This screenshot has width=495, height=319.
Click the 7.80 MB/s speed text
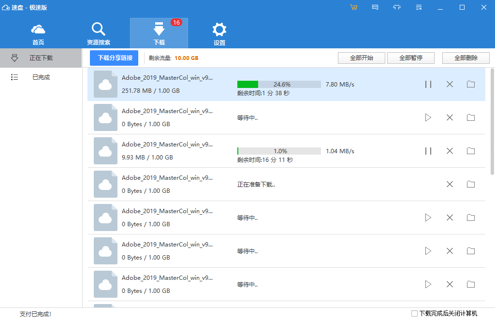tap(340, 85)
